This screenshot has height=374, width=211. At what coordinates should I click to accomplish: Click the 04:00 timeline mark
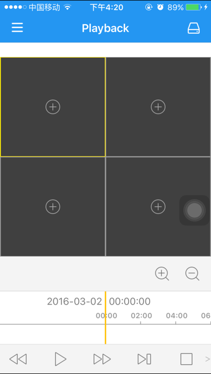(177, 316)
